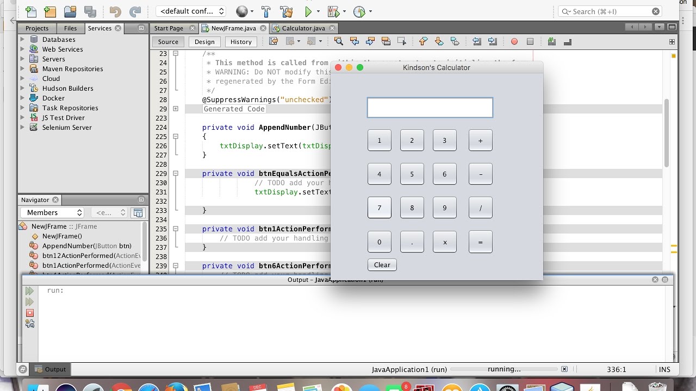
Task: Click the Build Project hammer icon
Action: 266,11
